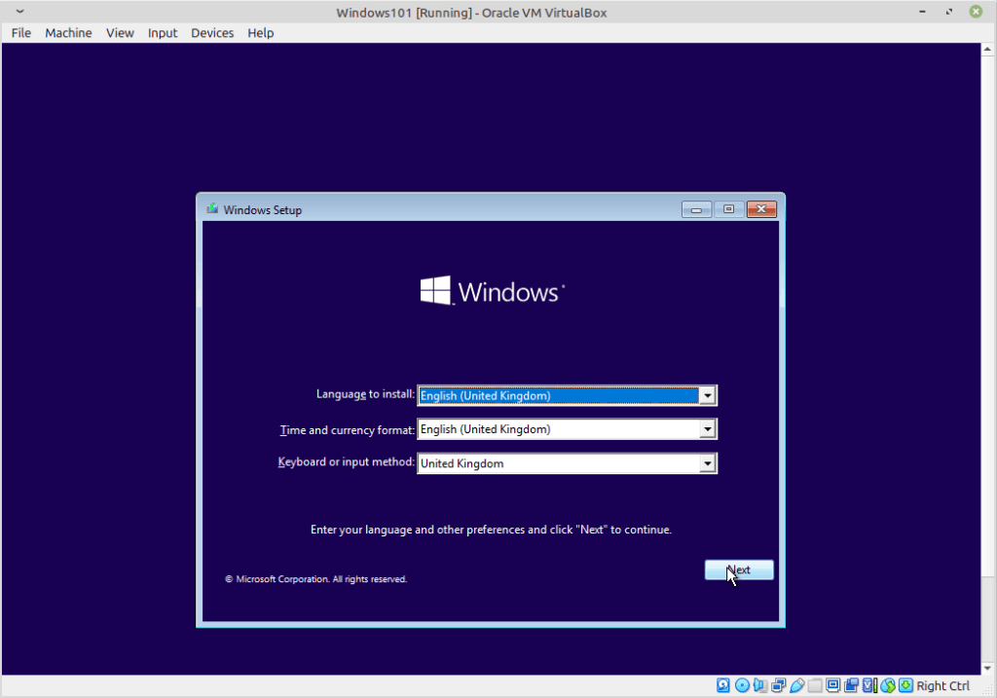Click the shared folders status icon

click(x=815, y=685)
